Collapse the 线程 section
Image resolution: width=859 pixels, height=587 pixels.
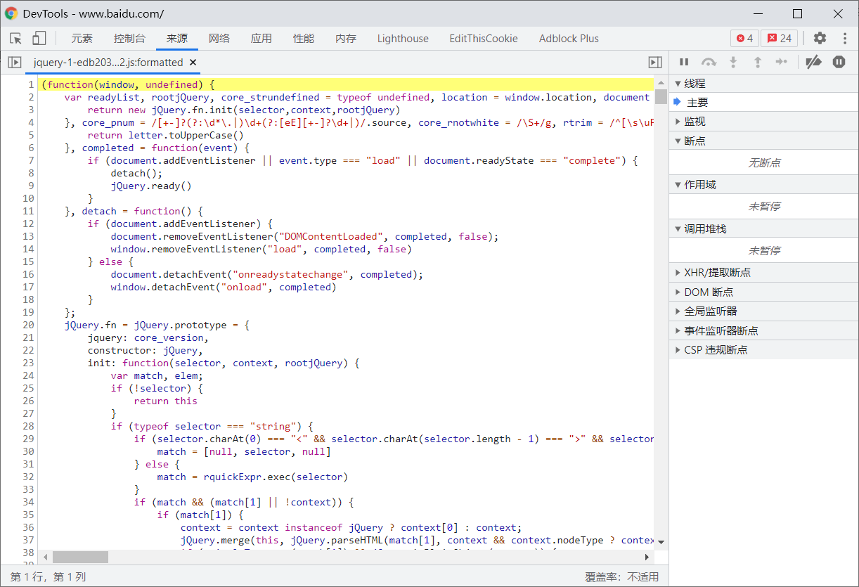pyautogui.click(x=763, y=83)
